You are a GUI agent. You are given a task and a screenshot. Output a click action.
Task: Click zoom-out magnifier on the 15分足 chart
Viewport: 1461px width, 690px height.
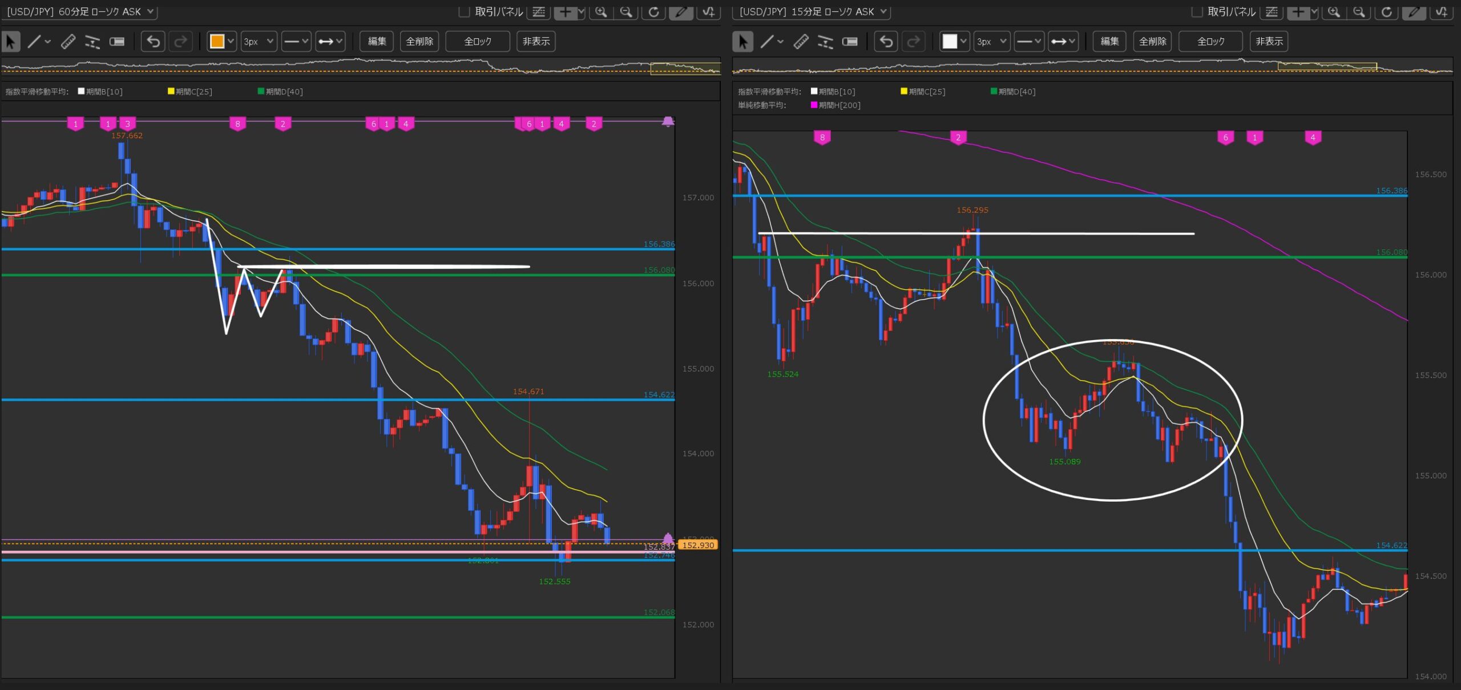(1359, 11)
